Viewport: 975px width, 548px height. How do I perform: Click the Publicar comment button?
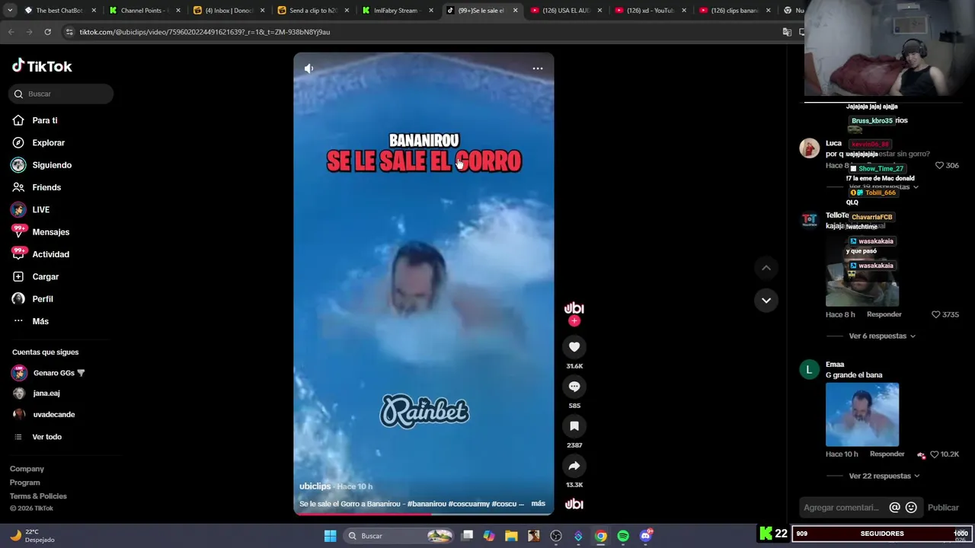pyautogui.click(x=943, y=508)
